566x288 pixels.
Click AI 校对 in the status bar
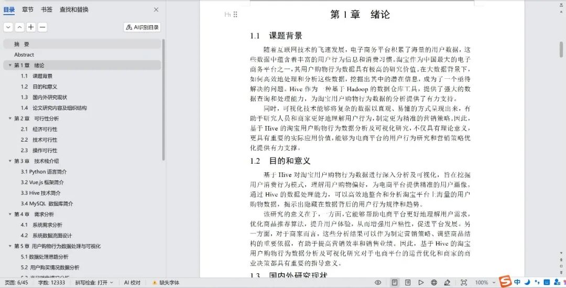(x=132, y=283)
